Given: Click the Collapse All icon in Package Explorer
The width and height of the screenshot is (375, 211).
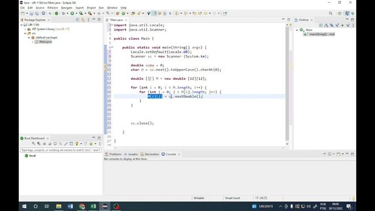Looking at the screenshot, I should tap(77, 20).
